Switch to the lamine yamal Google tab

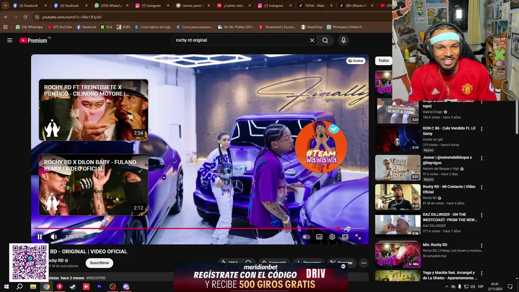tap(192, 6)
